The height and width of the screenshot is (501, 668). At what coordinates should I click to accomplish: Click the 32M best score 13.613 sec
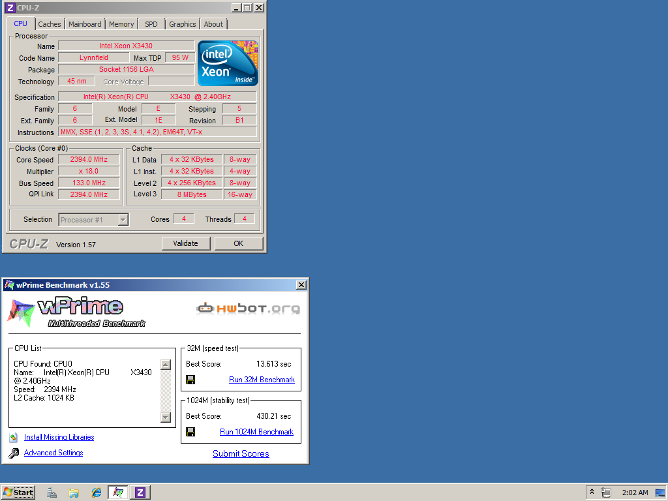click(x=274, y=364)
